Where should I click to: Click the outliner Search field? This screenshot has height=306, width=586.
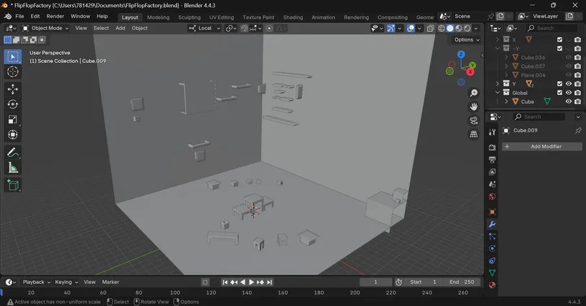pyautogui.click(x=552, y=29)
